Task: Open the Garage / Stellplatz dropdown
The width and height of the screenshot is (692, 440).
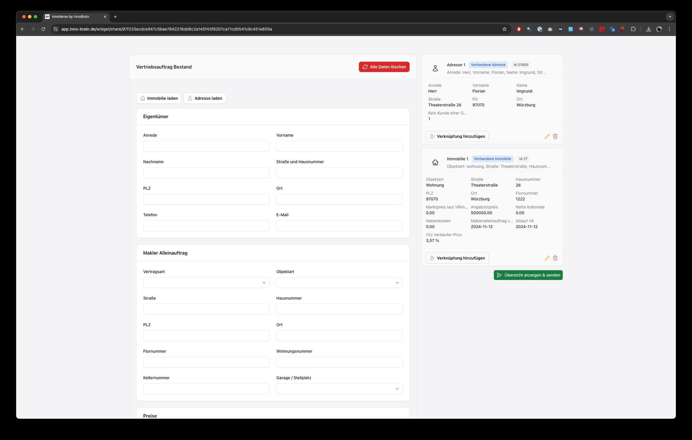Action: pos(339,388)
